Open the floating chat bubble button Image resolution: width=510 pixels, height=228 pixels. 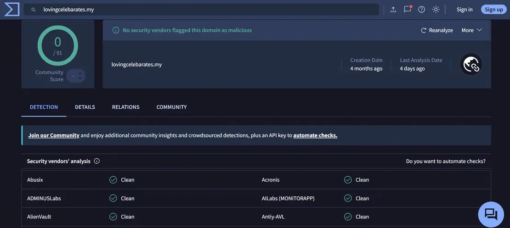coord(491,214)
